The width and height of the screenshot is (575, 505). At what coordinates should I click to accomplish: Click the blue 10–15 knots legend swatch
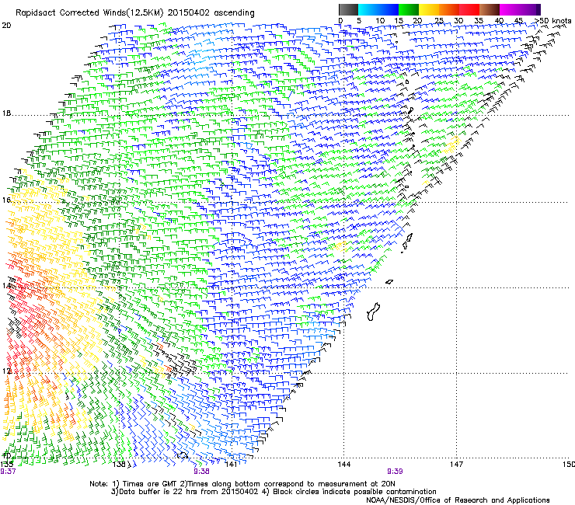coord(389,9)
